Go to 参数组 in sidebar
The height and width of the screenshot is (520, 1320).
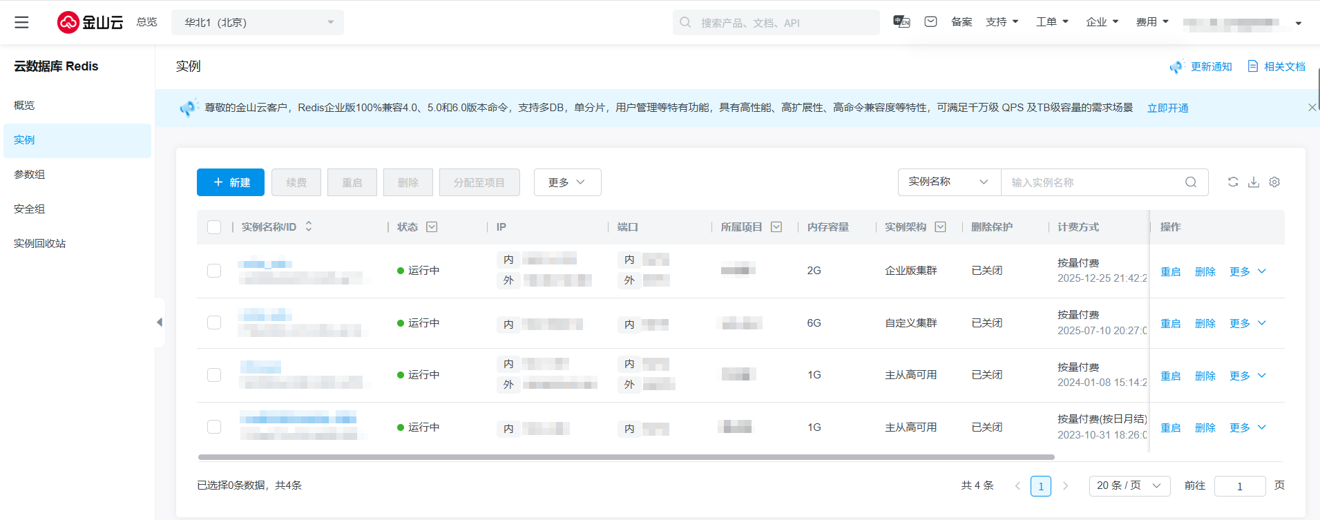coord(30,175)
